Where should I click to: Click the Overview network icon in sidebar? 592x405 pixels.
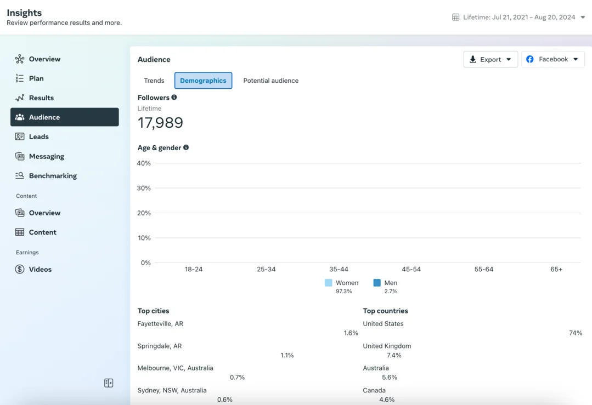(20, 59)
